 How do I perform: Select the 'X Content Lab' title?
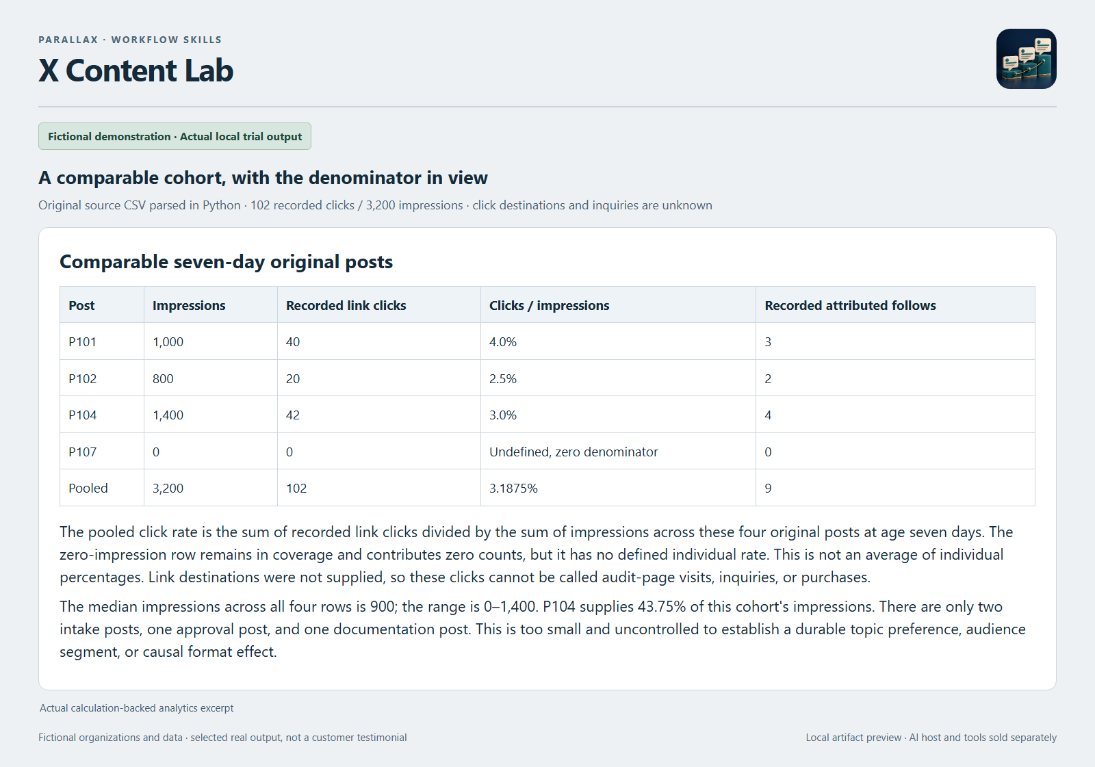pyautogui.click(x=136, y=70)
